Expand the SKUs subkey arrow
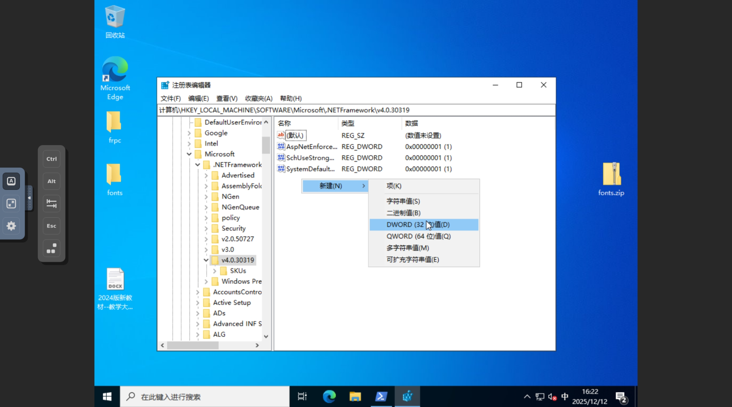732x407 pixels. 215,271
